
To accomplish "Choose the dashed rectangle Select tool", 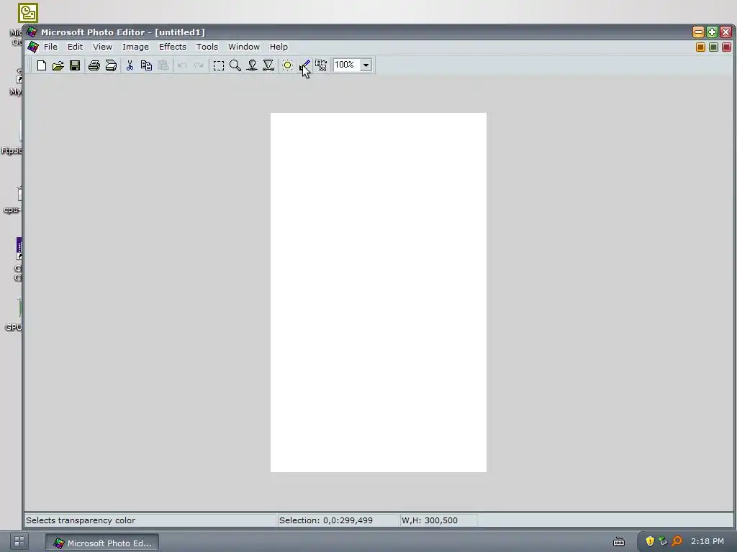I will coord(218,65).
